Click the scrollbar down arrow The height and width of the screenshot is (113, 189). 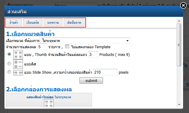pos(179,105)
